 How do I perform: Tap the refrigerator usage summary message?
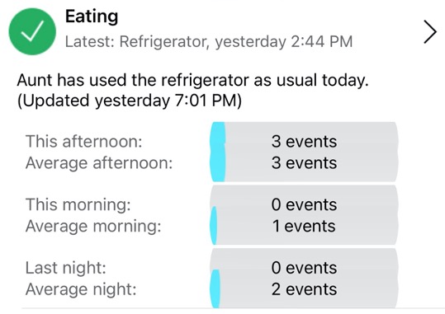(192, 80)
